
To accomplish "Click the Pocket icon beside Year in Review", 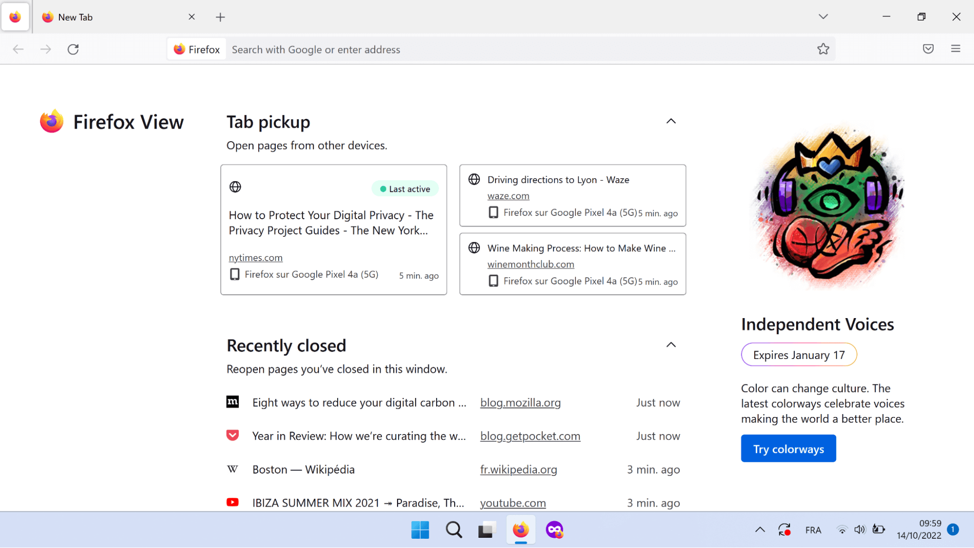I will pyautogui.click(x=232, y=435).
